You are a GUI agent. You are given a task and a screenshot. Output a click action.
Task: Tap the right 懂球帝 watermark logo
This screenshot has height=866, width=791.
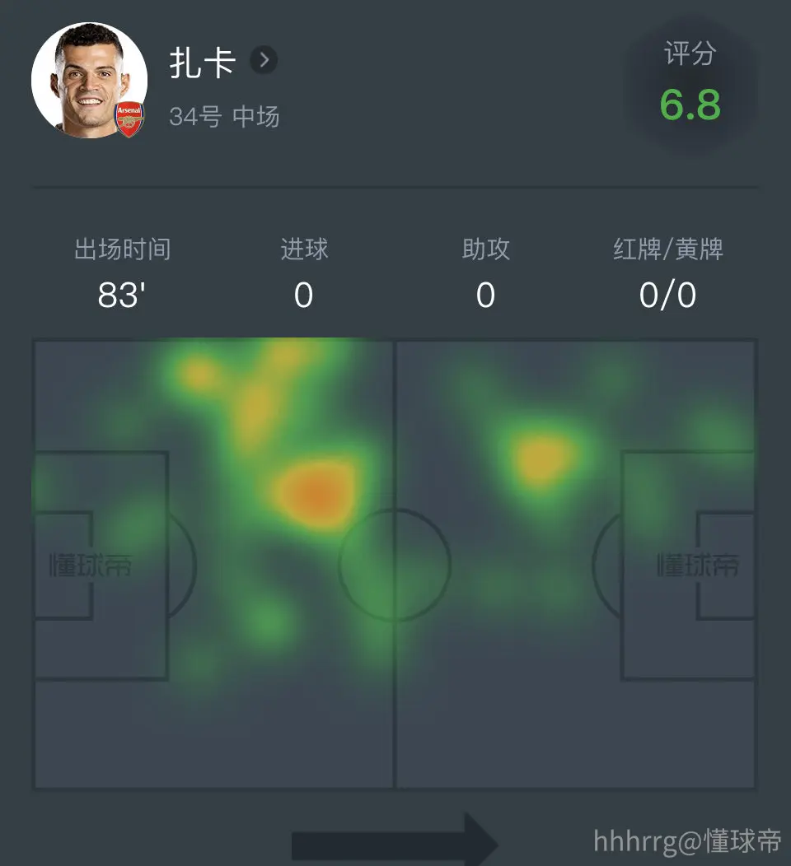698,565
